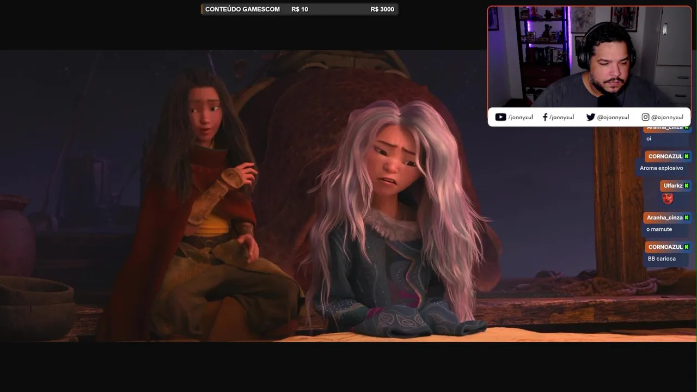
Task: Click the badge beside Aranha_cinza above o mamute
Action: [687, 217]
